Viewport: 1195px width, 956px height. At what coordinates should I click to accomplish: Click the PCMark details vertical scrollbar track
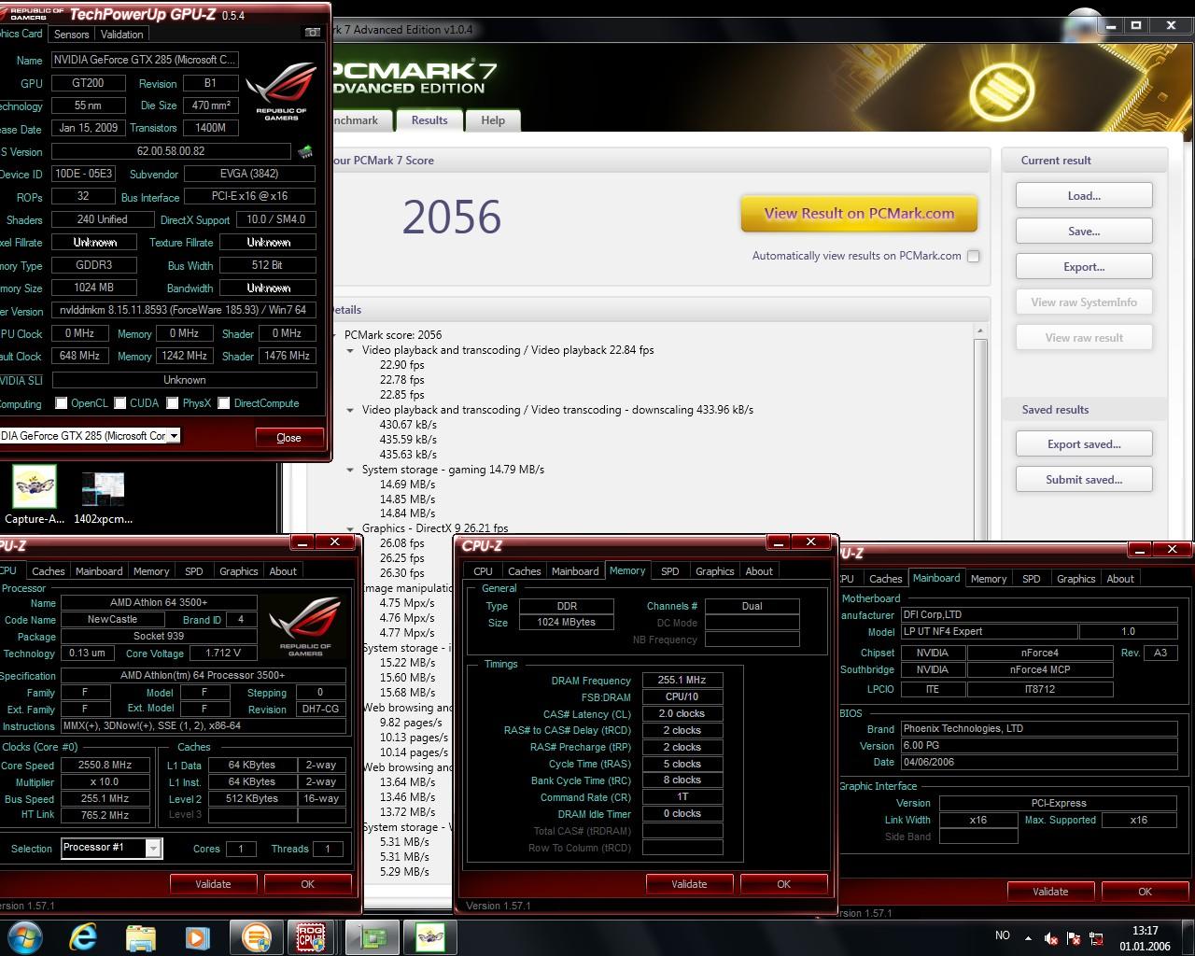(x=980, y=439)
